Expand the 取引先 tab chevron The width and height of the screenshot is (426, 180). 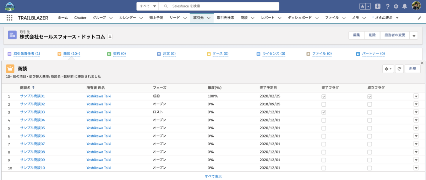coord(209,18)
